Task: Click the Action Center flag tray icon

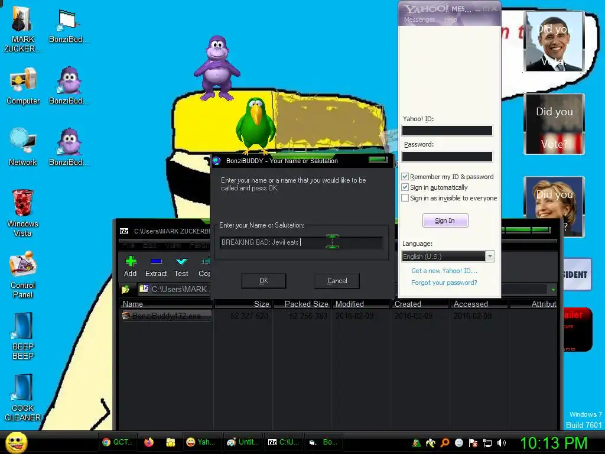Action: point(473,443)
